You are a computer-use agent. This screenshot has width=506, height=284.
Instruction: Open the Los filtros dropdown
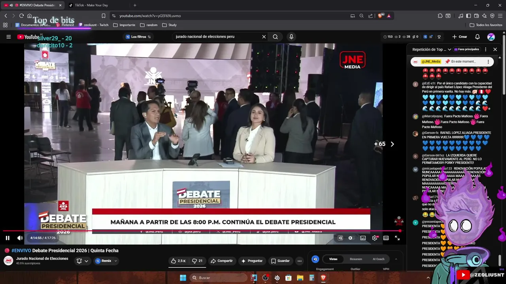point(138,37)
